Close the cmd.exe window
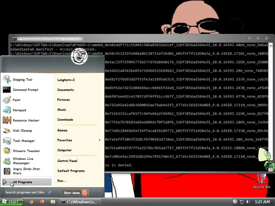 266,38
